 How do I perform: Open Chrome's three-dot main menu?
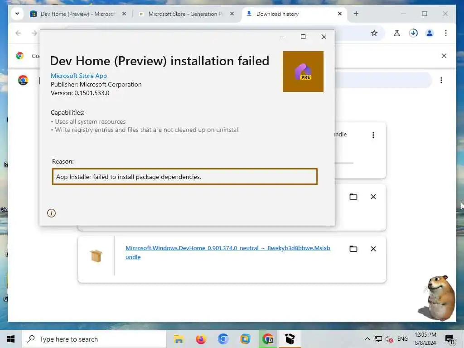click(446, 33)
